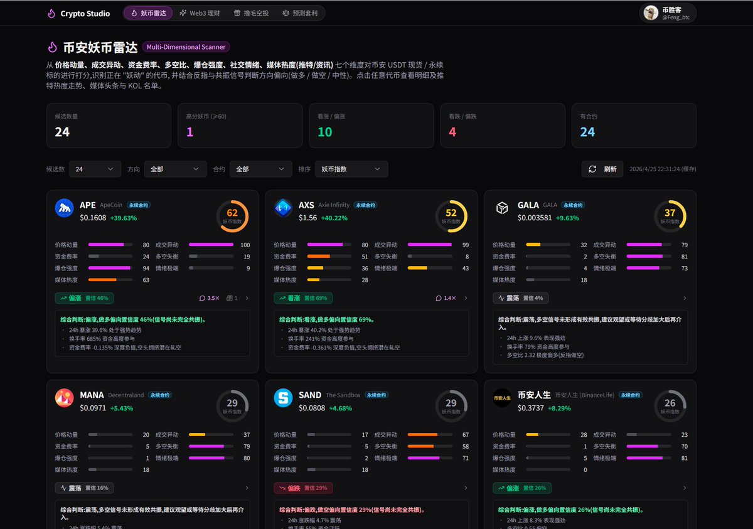The image size is (753, 529).
Task: Expand GALA card details chevron
Action: click(x=685, y=298)
